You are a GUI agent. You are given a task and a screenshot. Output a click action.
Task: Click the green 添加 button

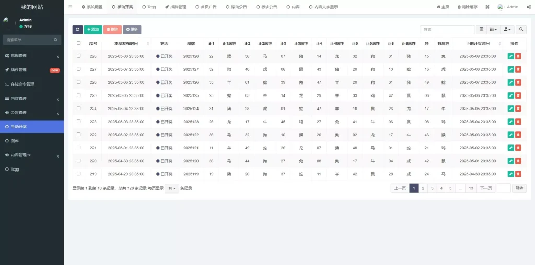click(93, 30)
